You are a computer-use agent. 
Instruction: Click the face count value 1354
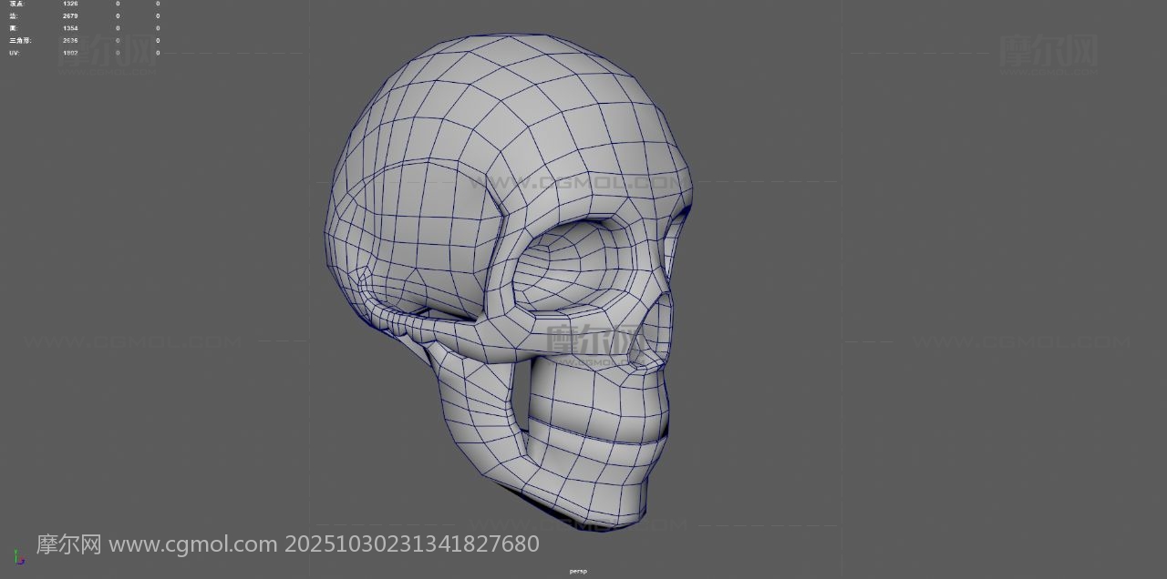coord(70,28)
